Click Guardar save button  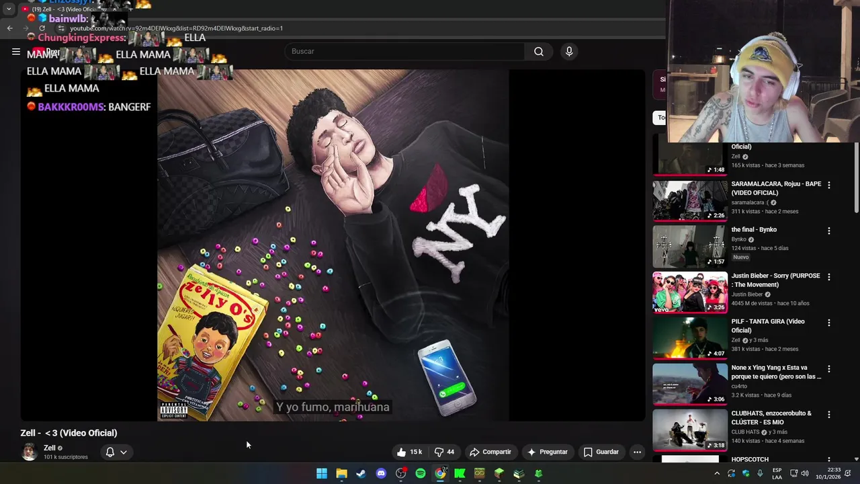(601, 452)
